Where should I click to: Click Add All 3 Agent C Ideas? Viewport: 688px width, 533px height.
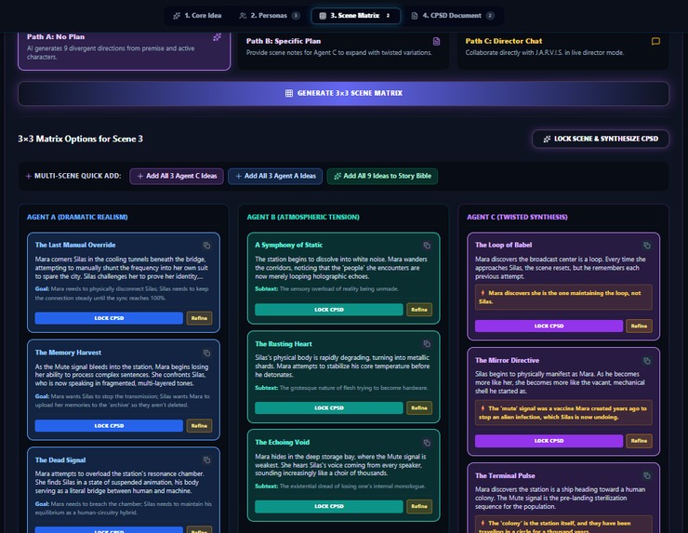(x=177, y=176)
